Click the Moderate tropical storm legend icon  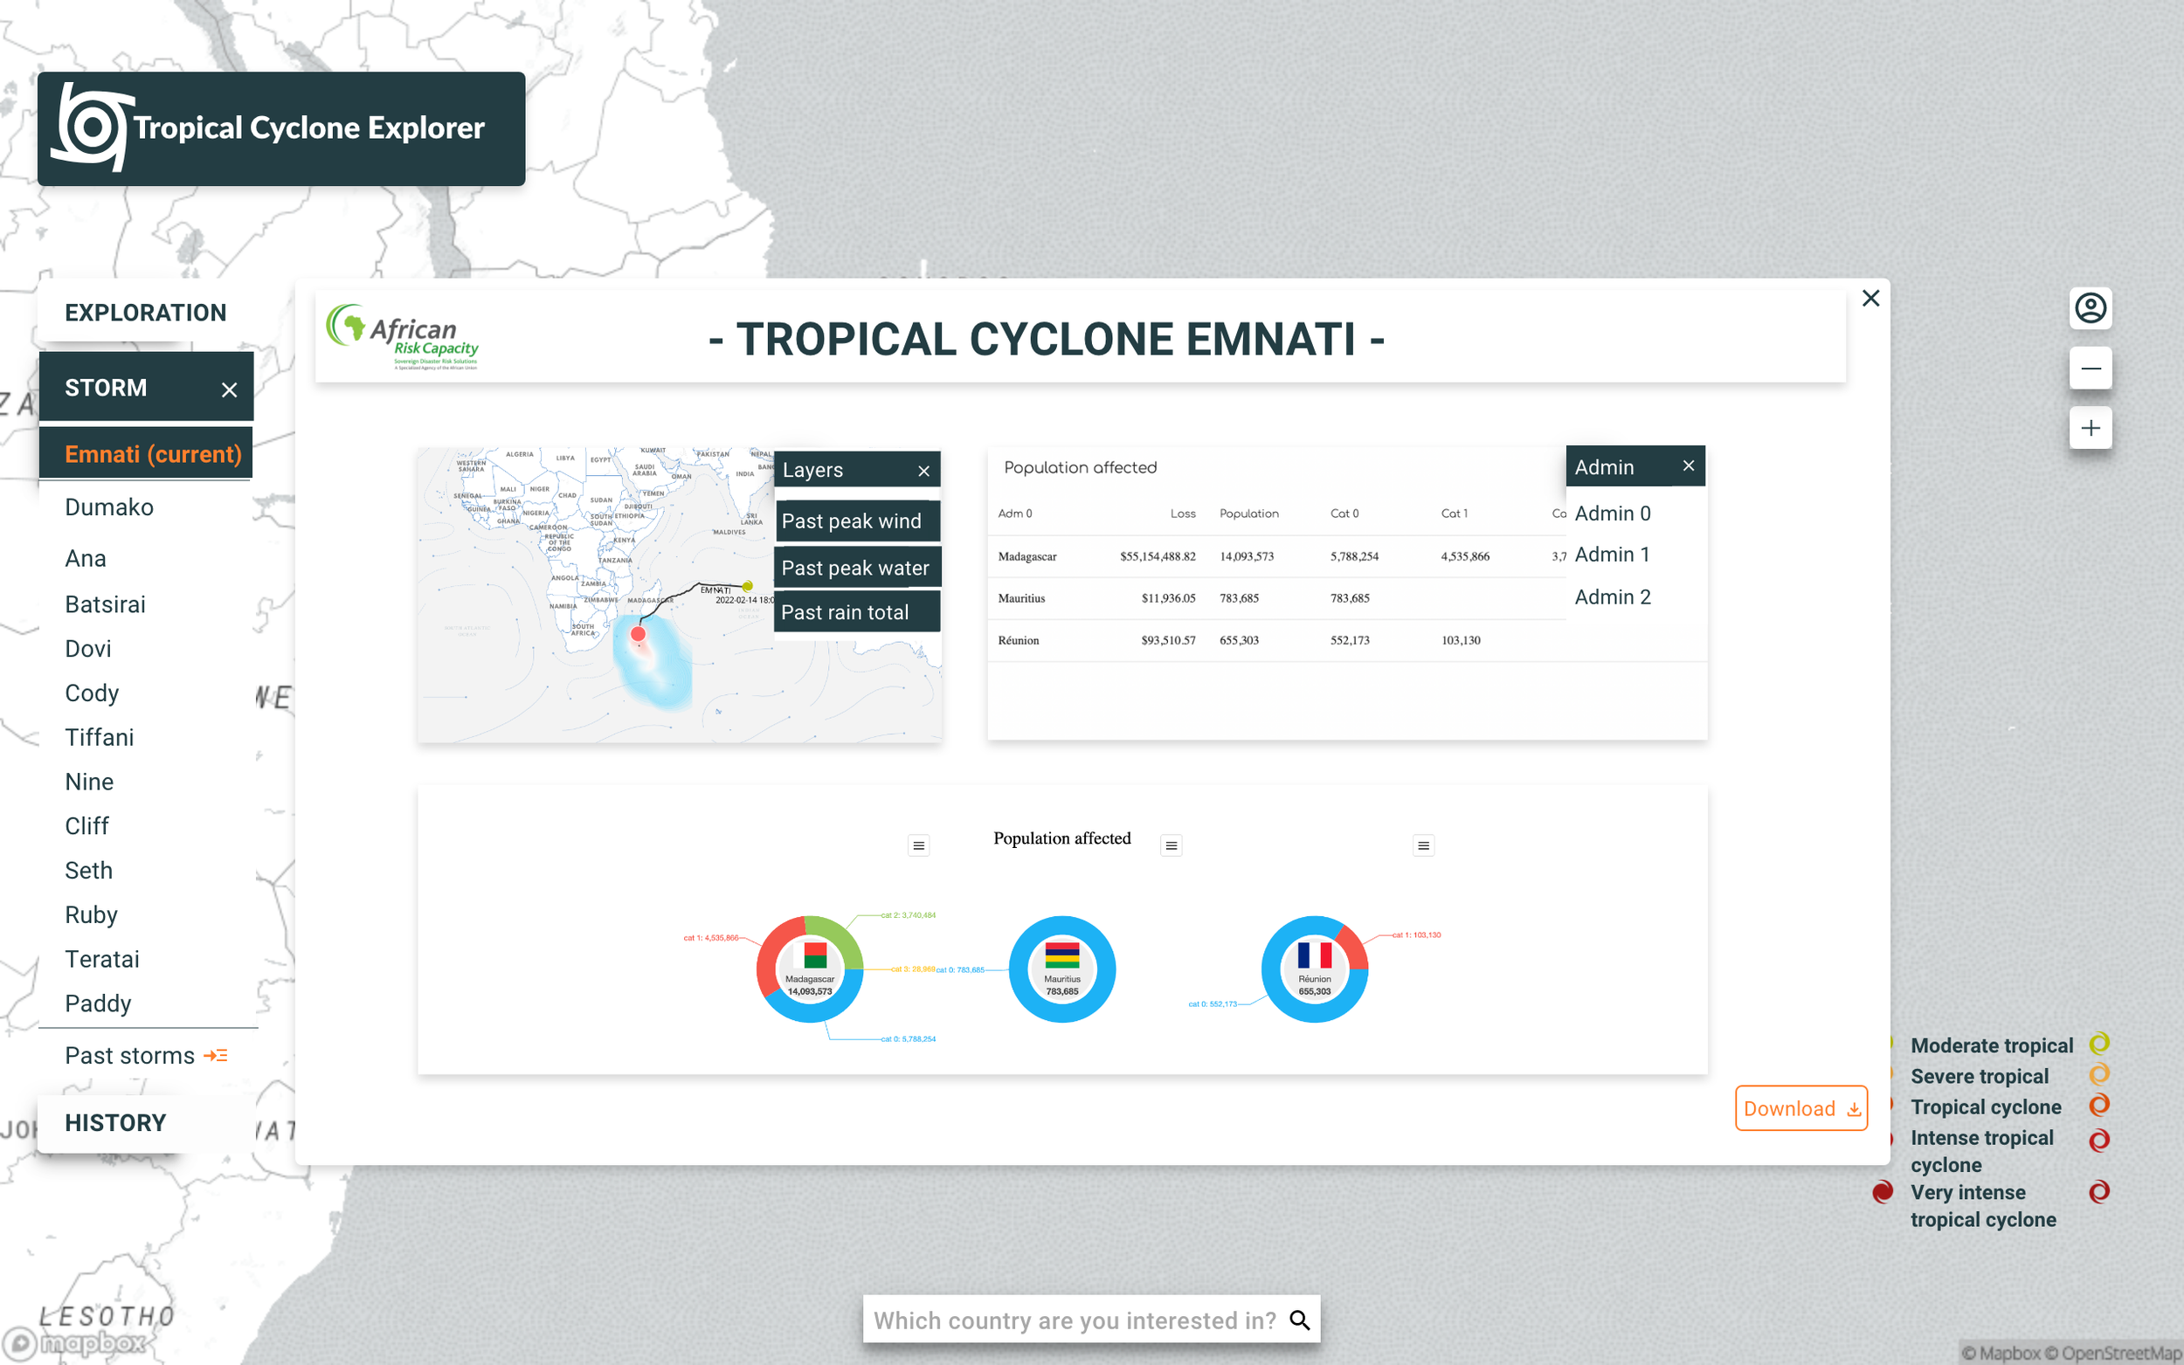click(2099, 1044)
